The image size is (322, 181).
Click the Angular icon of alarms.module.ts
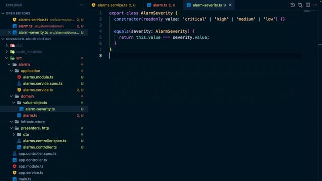[x=19, y=77]
